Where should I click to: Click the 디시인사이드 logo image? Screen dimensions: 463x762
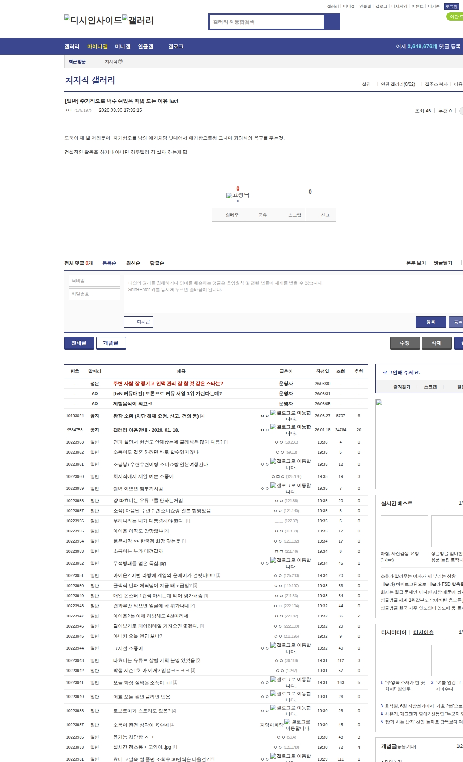tap(93, 20)
